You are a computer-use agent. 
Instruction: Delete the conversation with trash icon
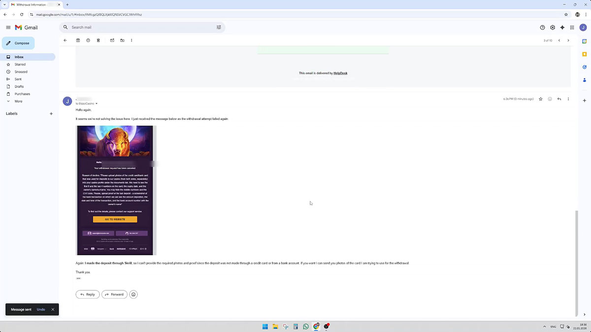click(x=98, y=40)
